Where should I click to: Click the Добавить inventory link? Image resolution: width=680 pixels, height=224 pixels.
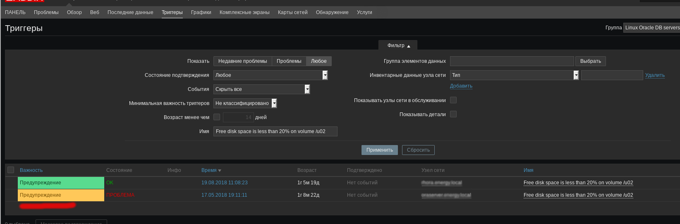click(x=461, y=86)
